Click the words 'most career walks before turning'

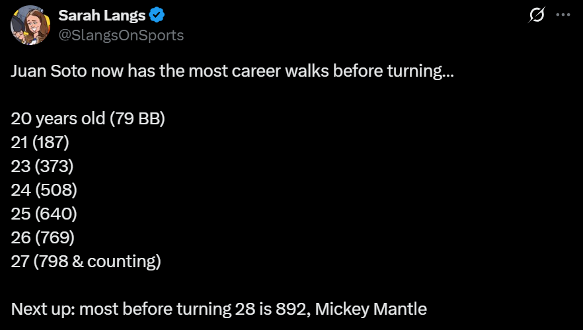point(286,71)
